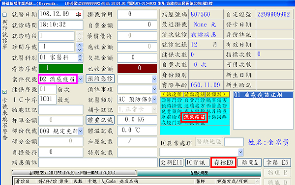Click the 體溫記載 field

click(137, 131)
